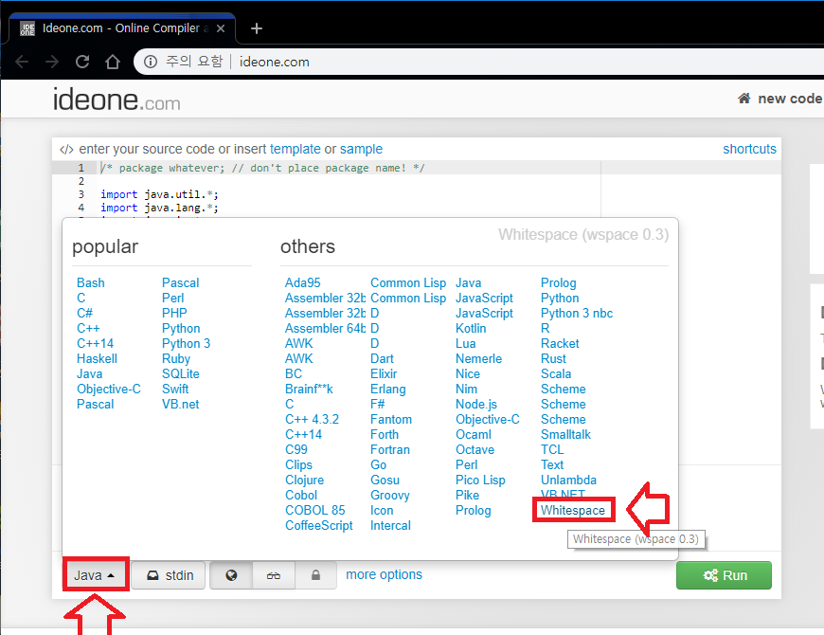Set visibility to private lock icon
Viewport: 824px width, 635px height.
315,575
